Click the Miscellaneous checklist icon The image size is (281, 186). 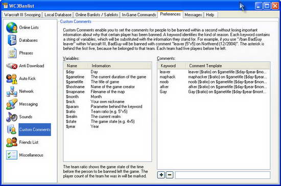coord(12,155)
